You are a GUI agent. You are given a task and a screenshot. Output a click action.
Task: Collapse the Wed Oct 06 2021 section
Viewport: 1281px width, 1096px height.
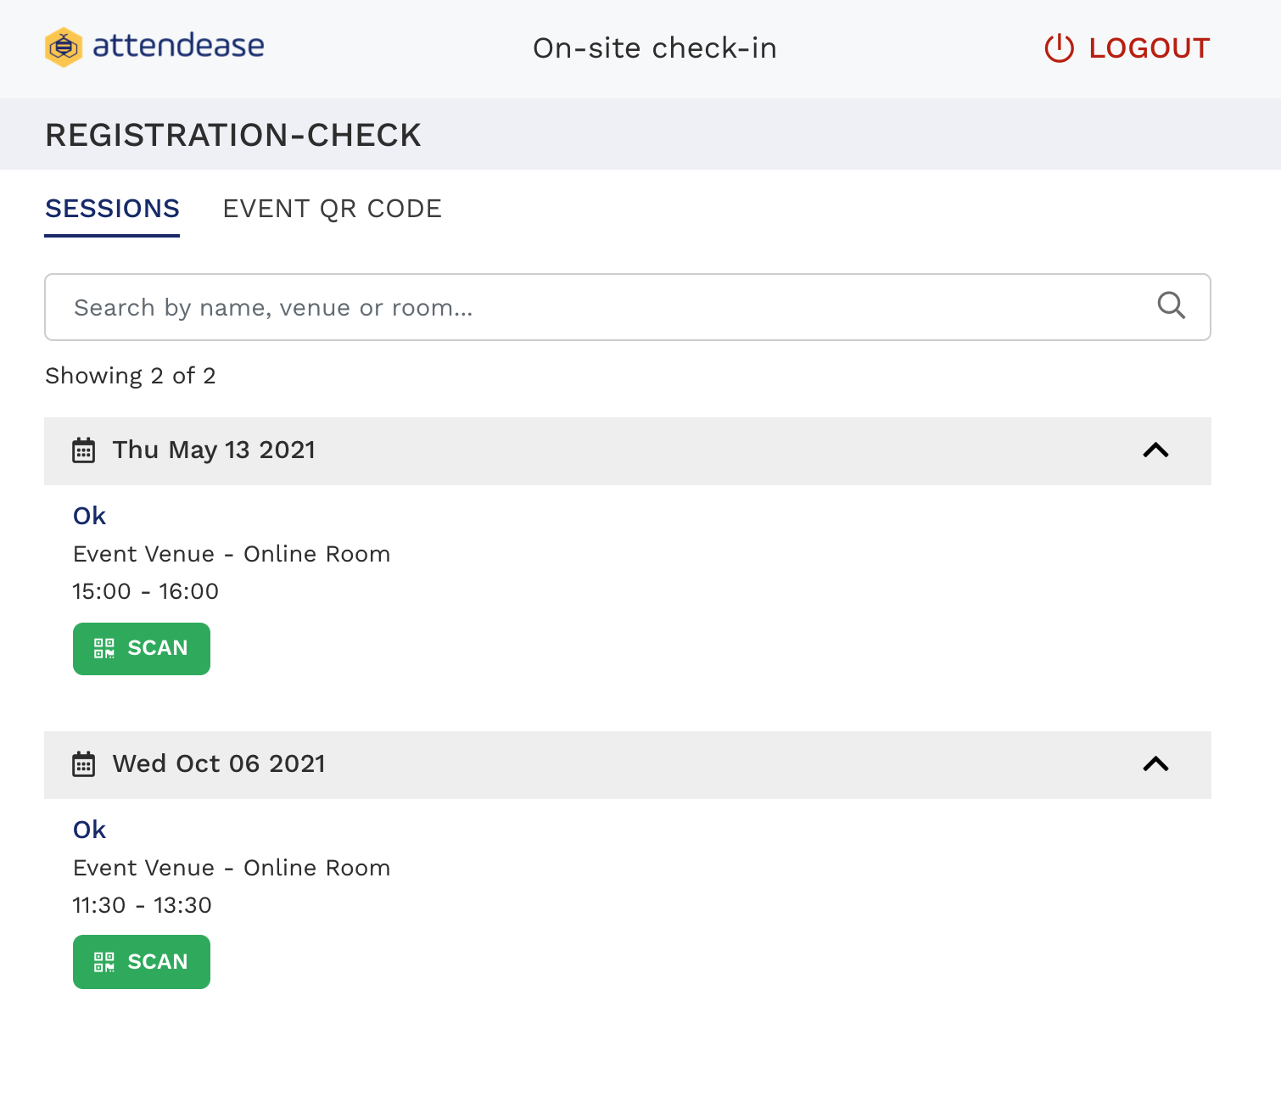1155,764
